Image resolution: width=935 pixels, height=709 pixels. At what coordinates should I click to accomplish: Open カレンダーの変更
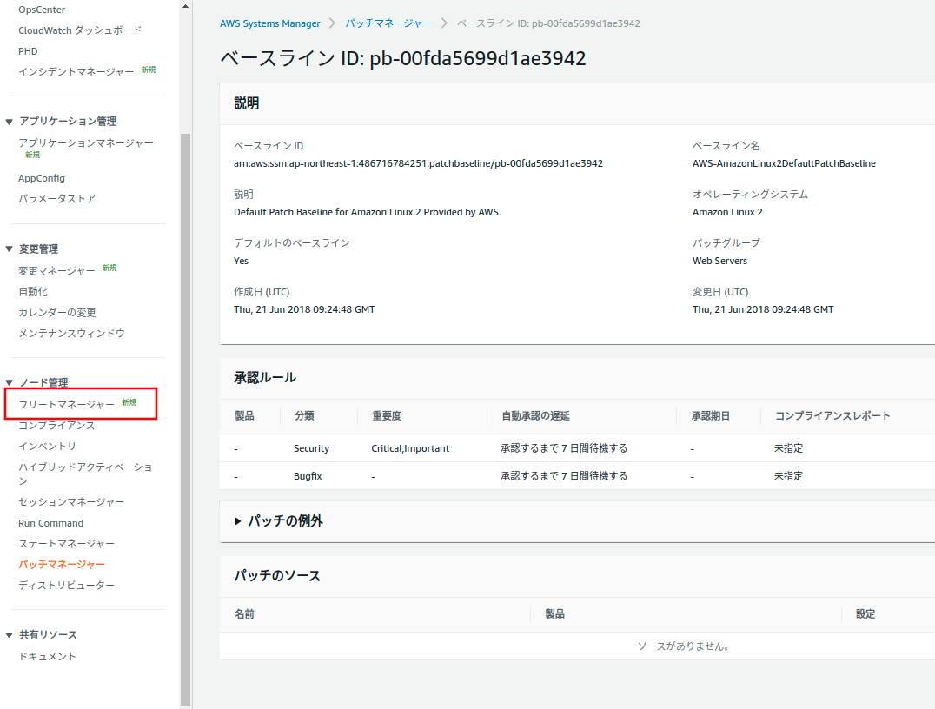pyautogui.click(x=57, y=313)
